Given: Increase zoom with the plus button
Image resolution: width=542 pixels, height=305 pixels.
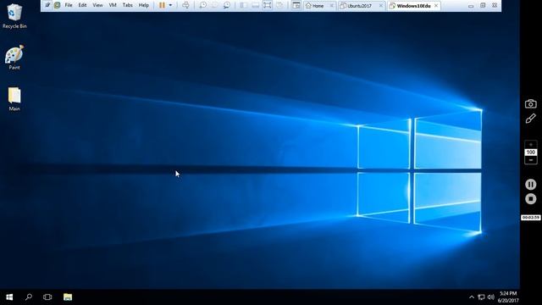Looking at the screenshot, I should [531, 145].
